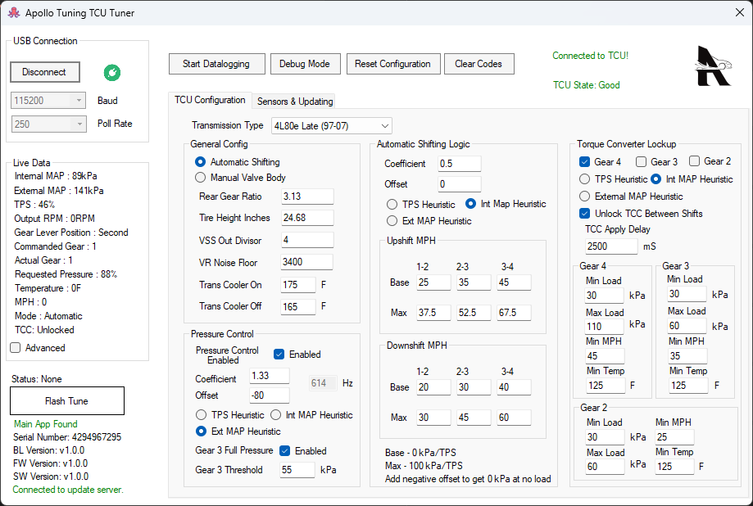The image size is (753, 506).
Task: Click 'Connected to update server.' text
Action: [68, 490]
